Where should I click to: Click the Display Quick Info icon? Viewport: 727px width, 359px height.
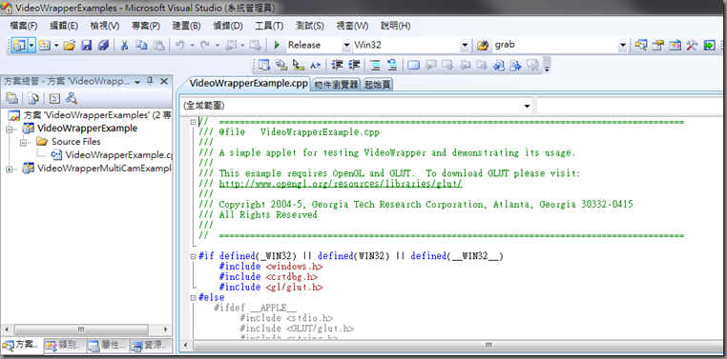point(298,66)
